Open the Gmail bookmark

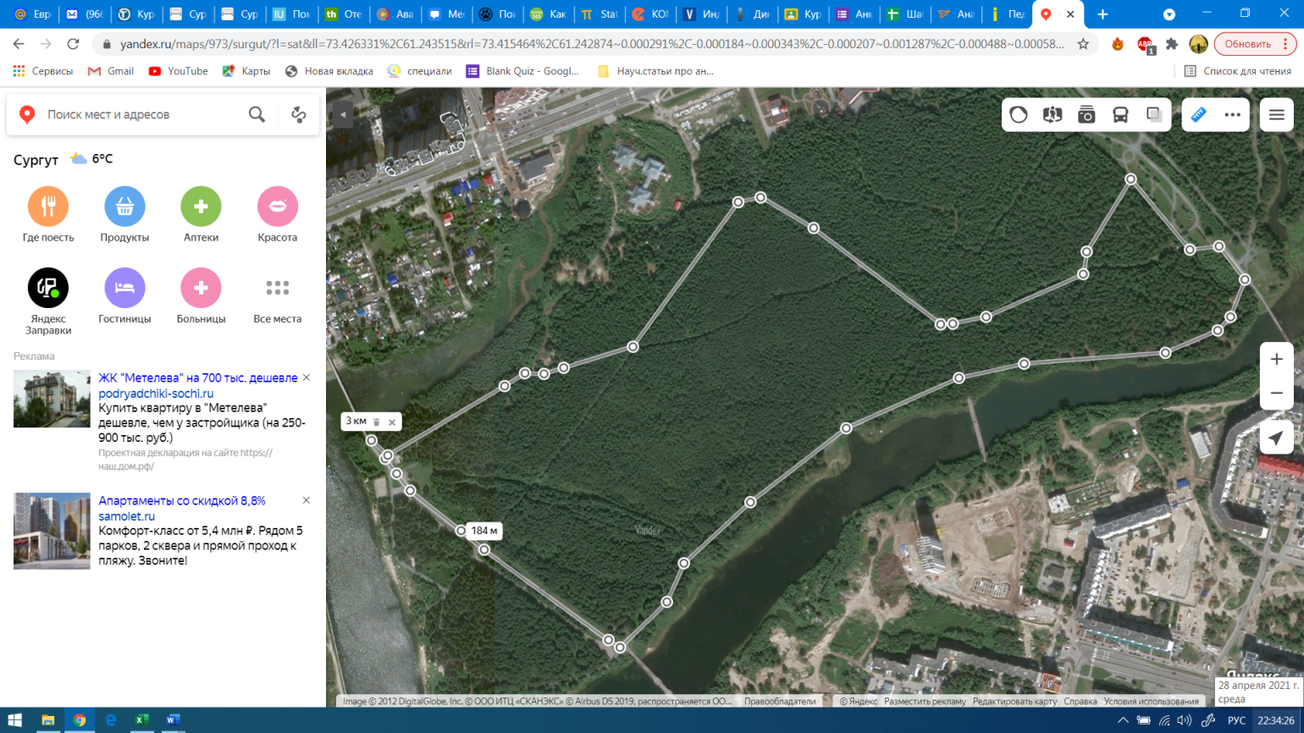point(111,71)
